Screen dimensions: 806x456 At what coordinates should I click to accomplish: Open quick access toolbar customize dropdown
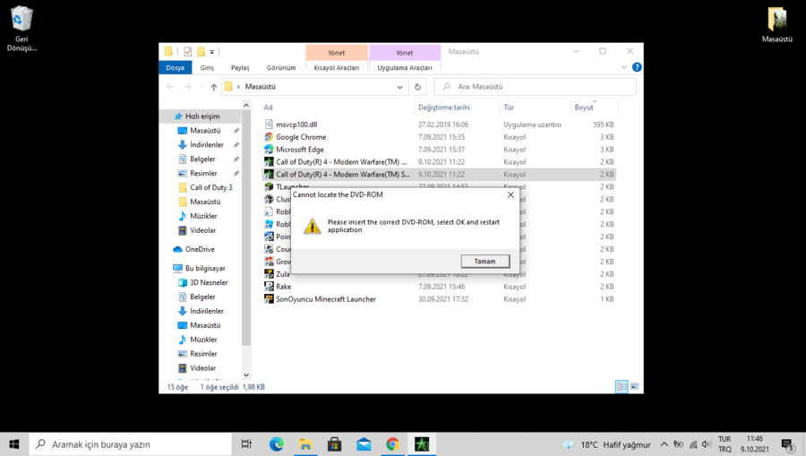(x=211, y=52)
